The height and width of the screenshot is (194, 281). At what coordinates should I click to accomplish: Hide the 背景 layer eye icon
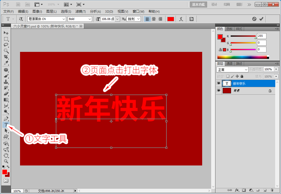(219, 91)
